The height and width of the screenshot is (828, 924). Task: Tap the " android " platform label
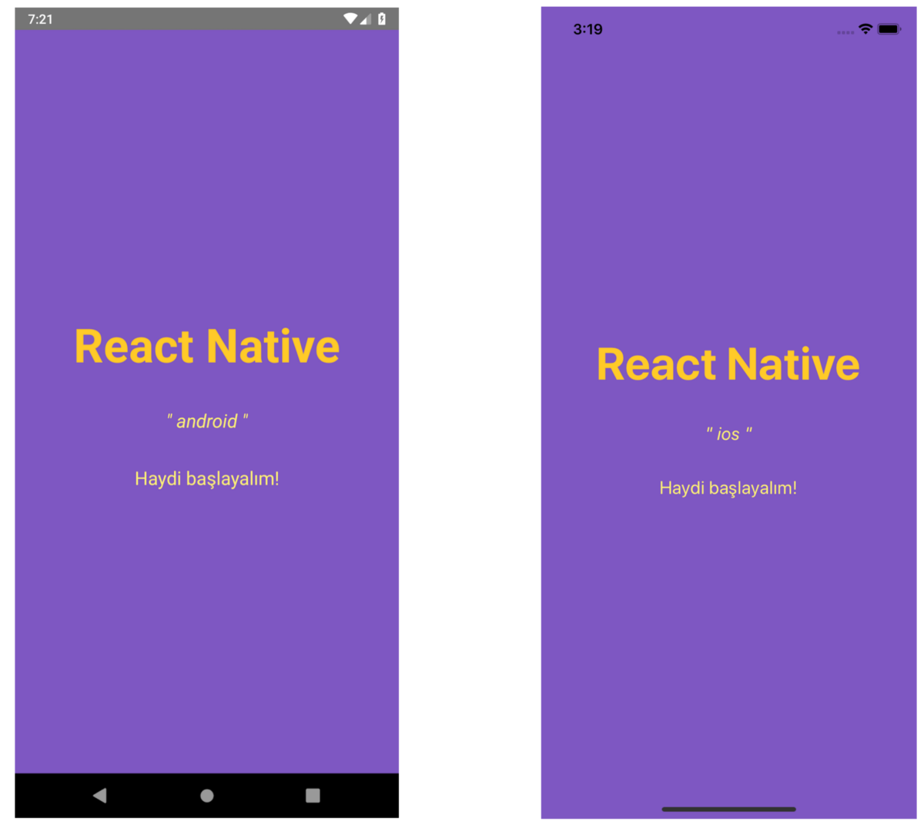click(207, 421)
